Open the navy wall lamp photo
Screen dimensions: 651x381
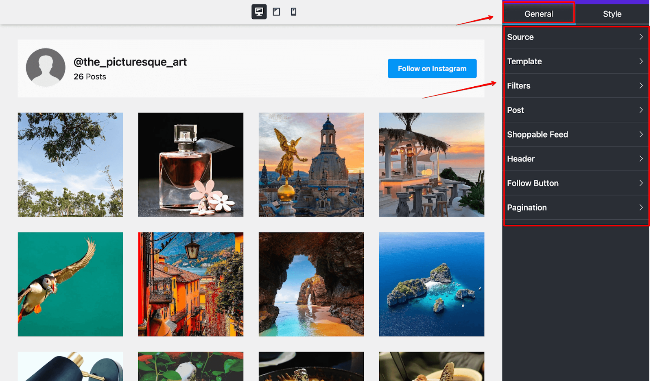[x=70, y=366]
